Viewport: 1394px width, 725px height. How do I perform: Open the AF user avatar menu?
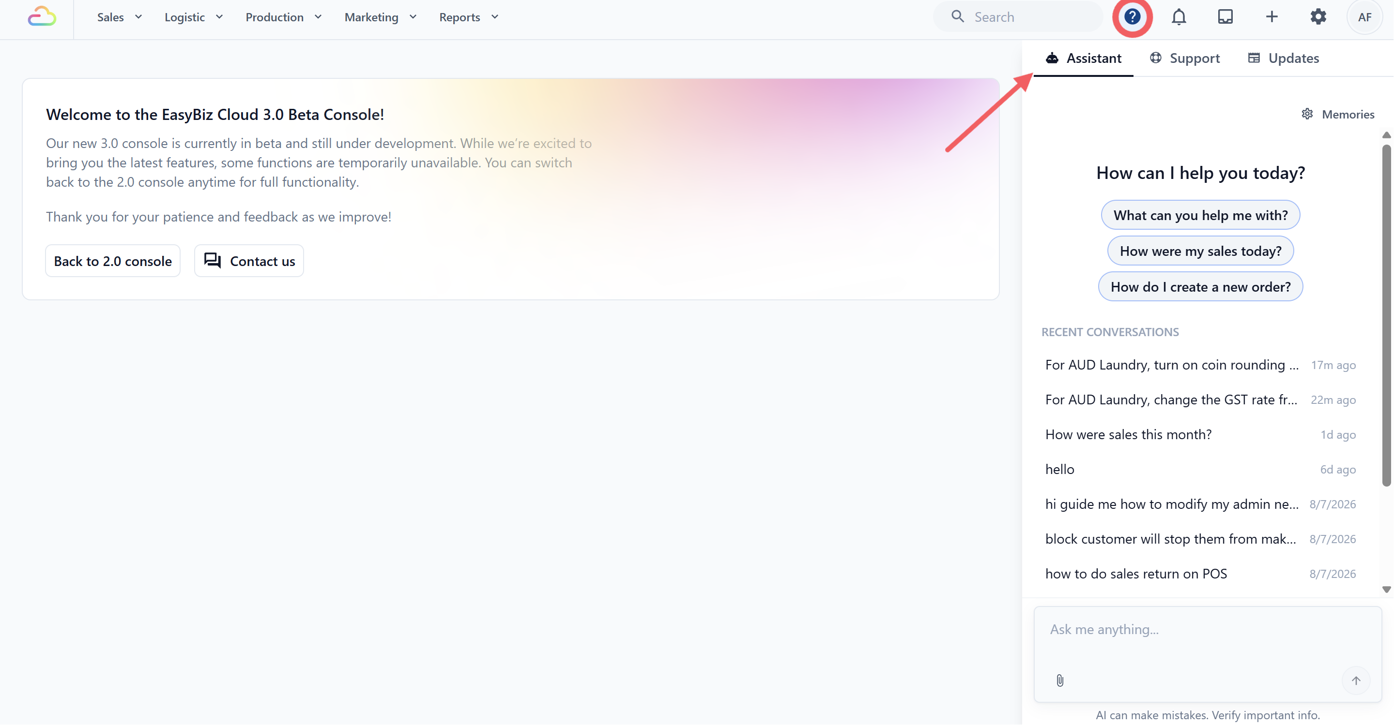point(1364,17)
